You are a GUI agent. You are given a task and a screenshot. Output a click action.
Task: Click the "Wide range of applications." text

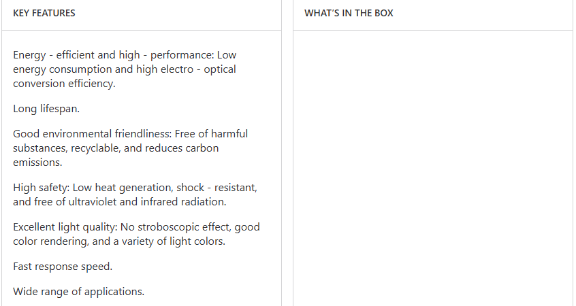coord(79,292)
